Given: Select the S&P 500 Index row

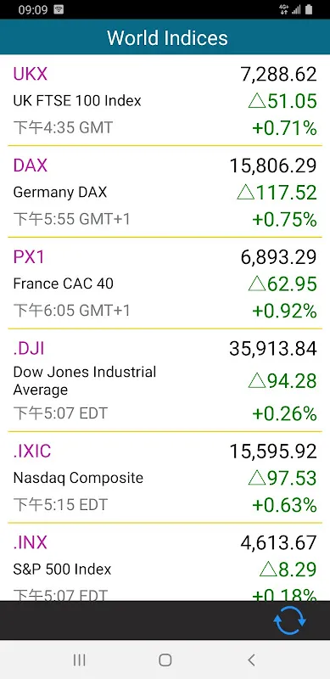Looking at the screenshot, I should click(165, 562).
